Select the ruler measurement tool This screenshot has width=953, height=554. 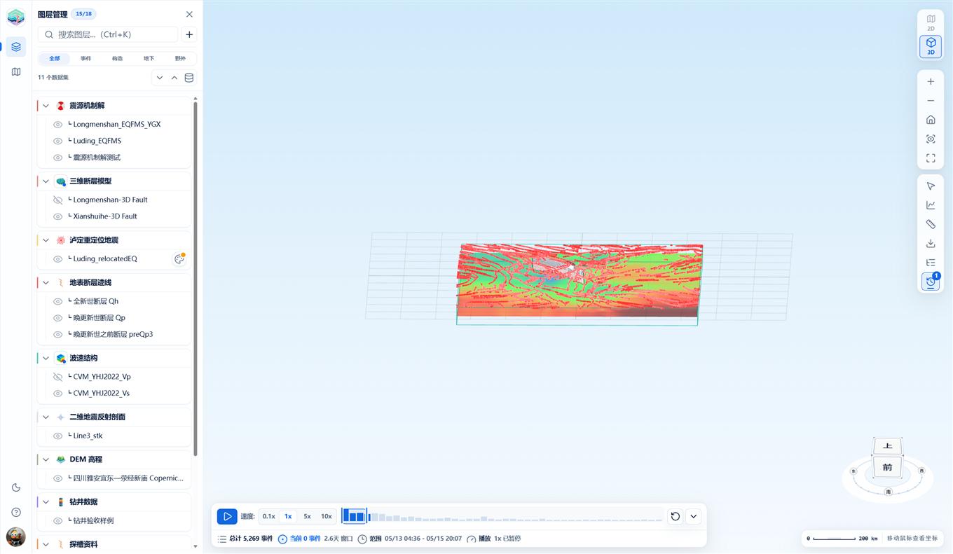point(931,224)
